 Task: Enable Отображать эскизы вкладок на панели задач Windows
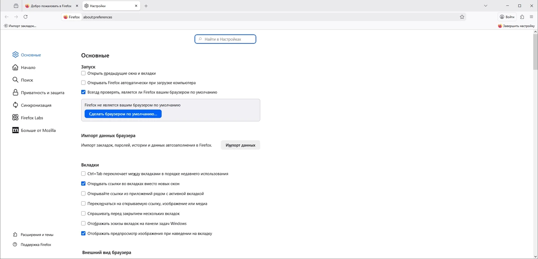click(83, 223)
